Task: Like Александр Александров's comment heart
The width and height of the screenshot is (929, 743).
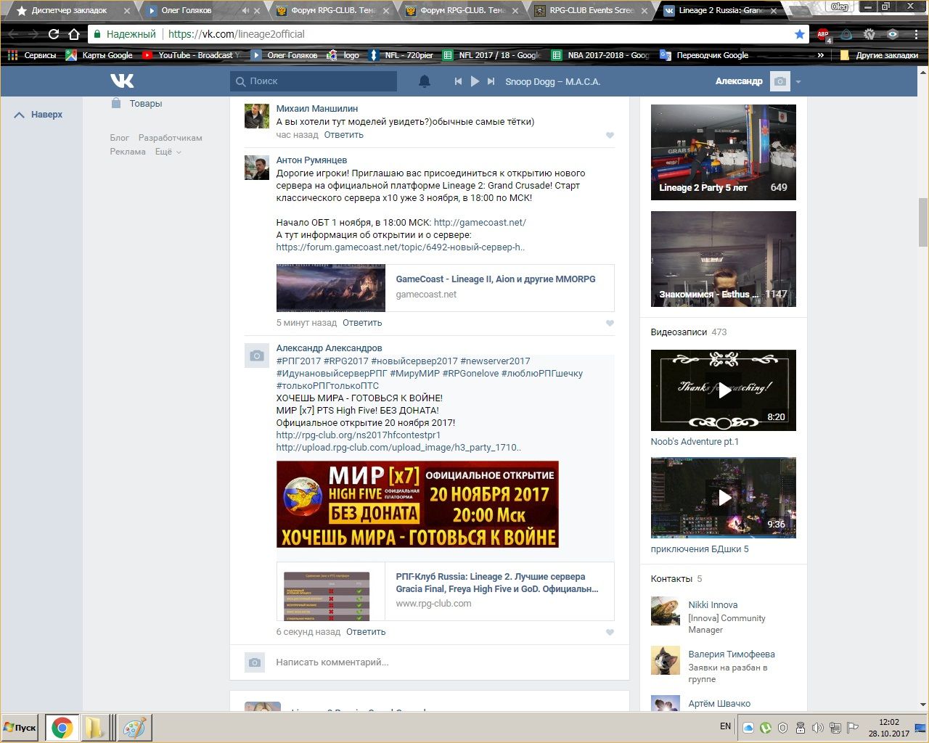Action: 610,633
